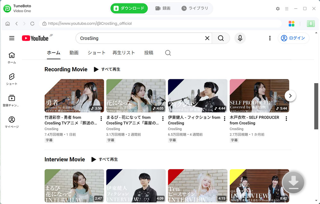
Task: Select the channel ショート tab
Action: click(96, 53)
